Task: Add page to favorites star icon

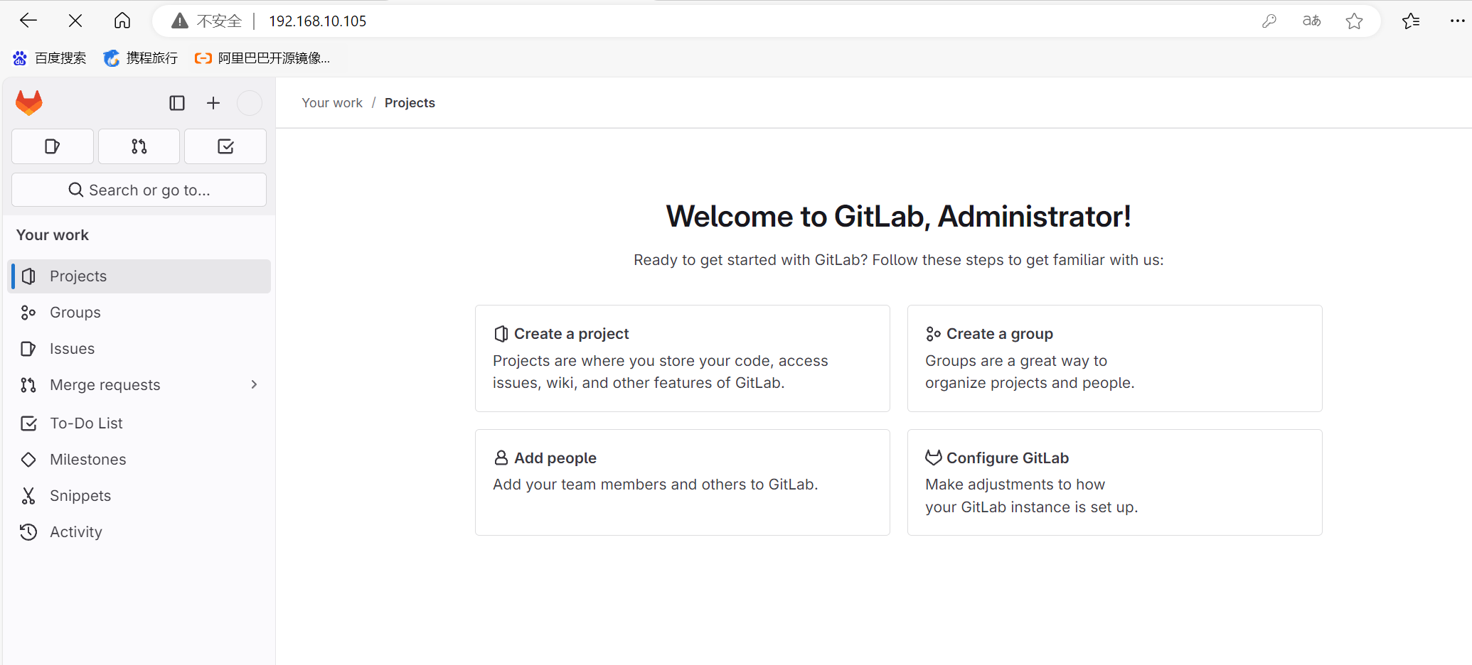Action: [1355, 21]
